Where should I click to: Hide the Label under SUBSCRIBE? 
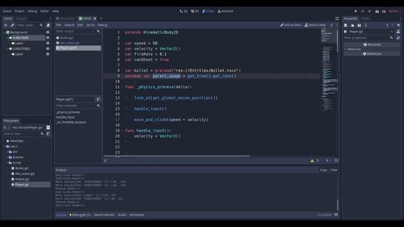point(48,44)
